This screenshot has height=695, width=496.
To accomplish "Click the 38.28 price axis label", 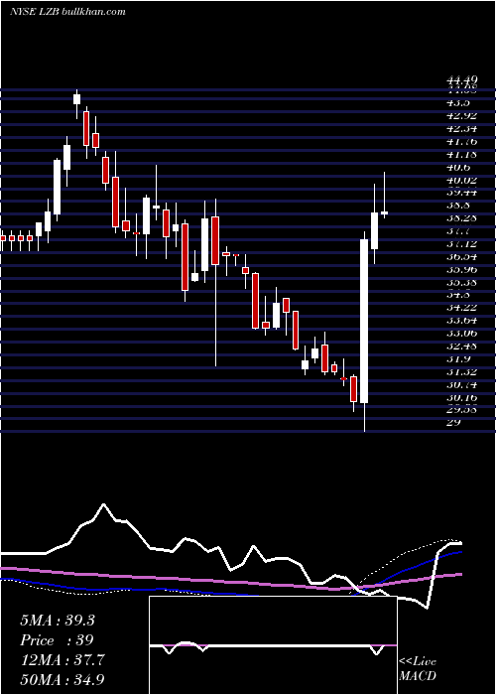I will pos(462,218).
